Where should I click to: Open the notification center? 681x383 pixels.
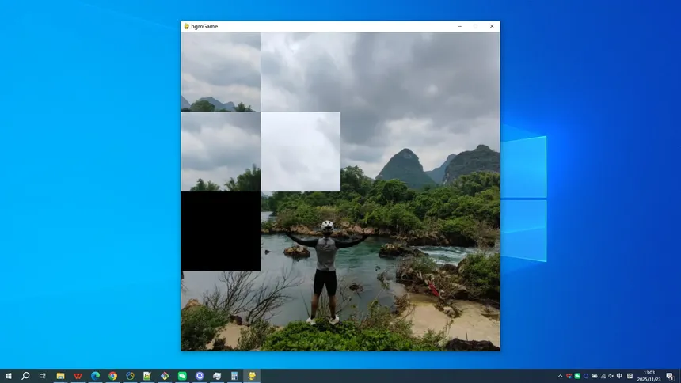click(669, 376)
